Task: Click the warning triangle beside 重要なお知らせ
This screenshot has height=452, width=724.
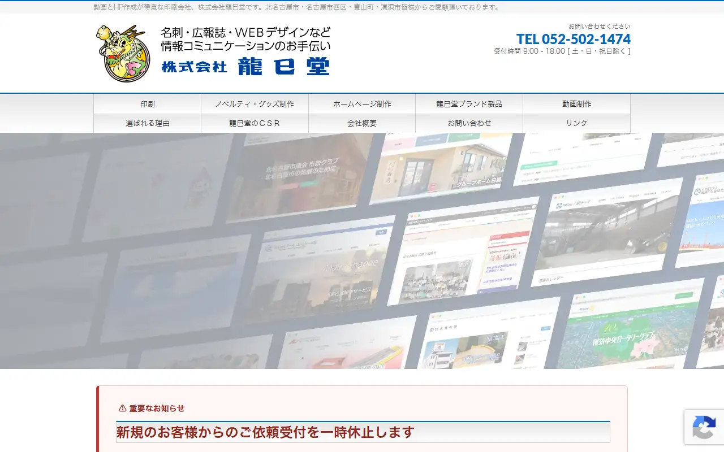Action: (122, 408)
